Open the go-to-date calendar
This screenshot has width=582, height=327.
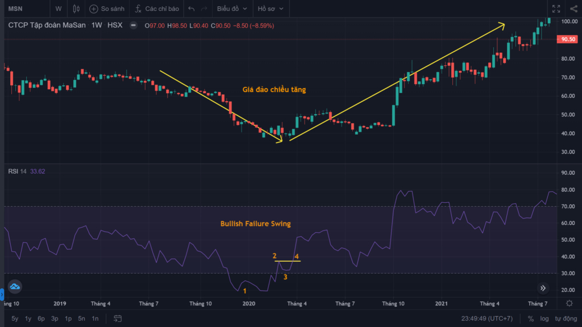[x=118, y=318]
